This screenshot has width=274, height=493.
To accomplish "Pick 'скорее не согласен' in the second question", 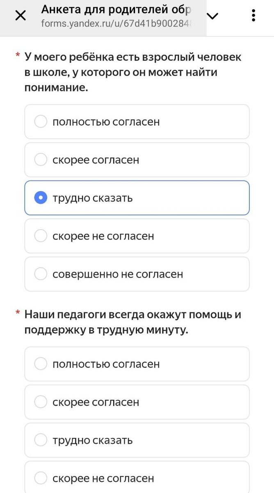I will (137, 478).
